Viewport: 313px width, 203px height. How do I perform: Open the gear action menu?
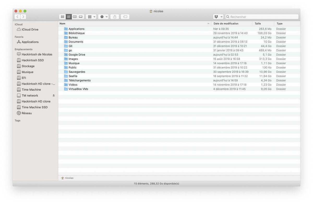point(103,17)
